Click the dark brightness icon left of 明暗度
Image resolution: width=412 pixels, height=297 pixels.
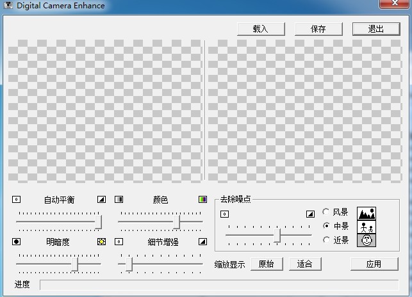[17, 242]
